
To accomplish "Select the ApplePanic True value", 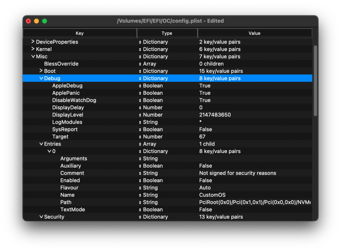I will coord(205,93).
